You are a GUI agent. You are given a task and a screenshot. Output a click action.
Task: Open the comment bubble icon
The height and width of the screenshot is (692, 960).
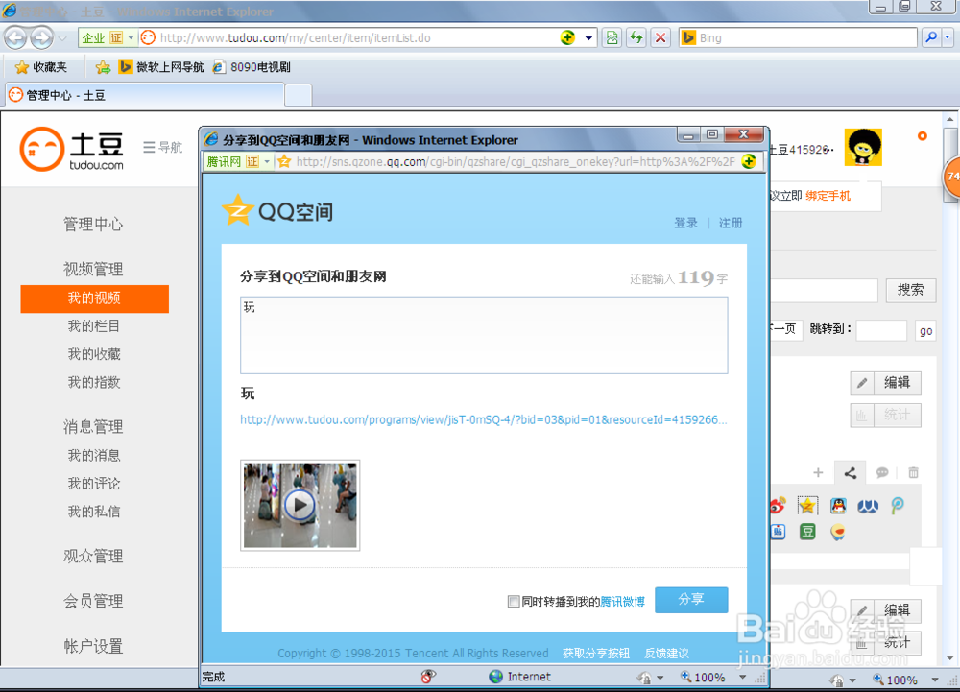coord(882,472)
